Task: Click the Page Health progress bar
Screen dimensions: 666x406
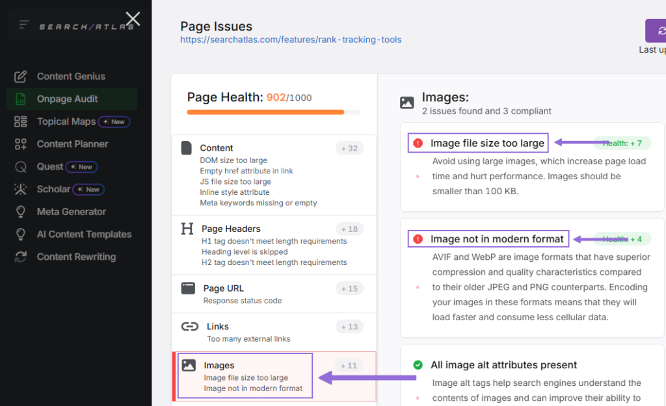Action: tap(274, 112)
